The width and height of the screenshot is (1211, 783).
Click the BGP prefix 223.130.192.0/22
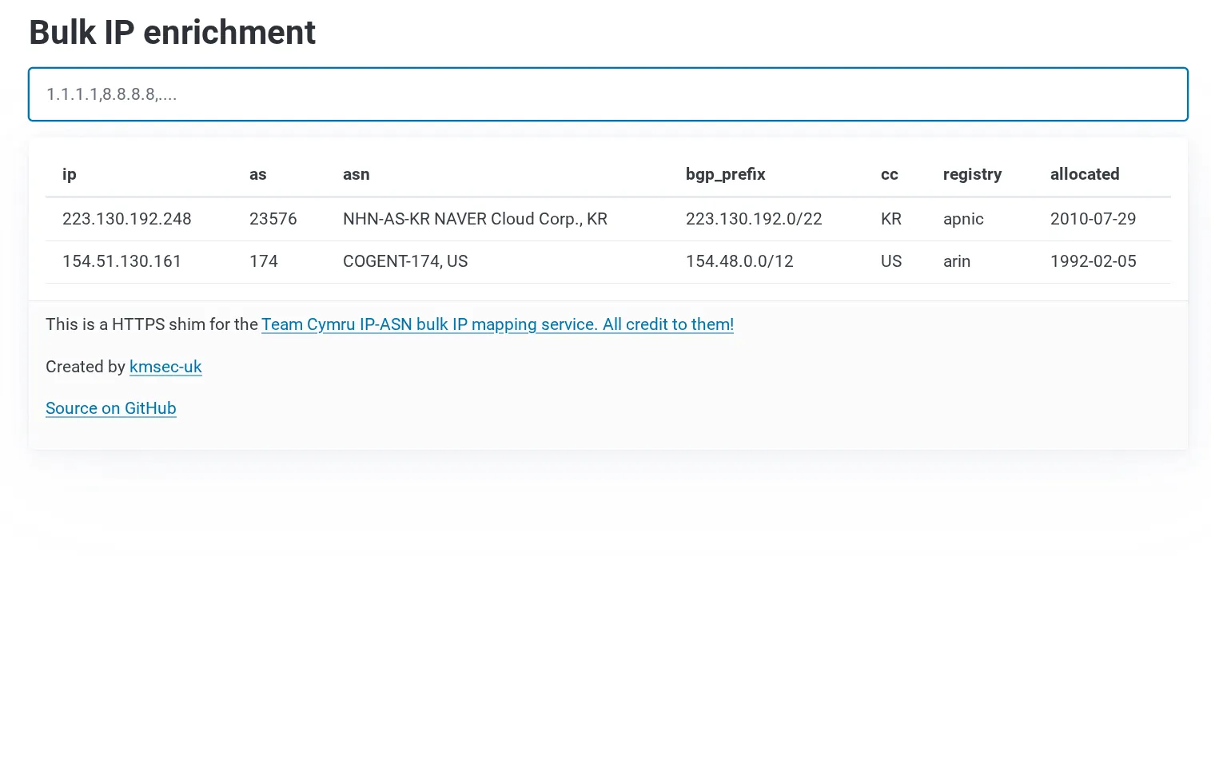click(754, 219)
